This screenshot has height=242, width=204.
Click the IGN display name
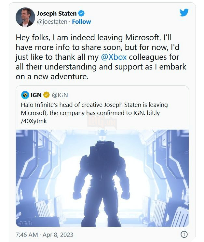tap(36, 95)
